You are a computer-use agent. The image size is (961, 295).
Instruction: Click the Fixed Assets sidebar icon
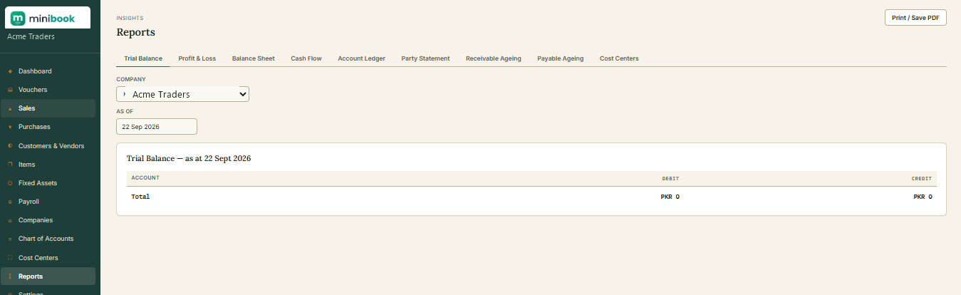[x=10, y=183]
